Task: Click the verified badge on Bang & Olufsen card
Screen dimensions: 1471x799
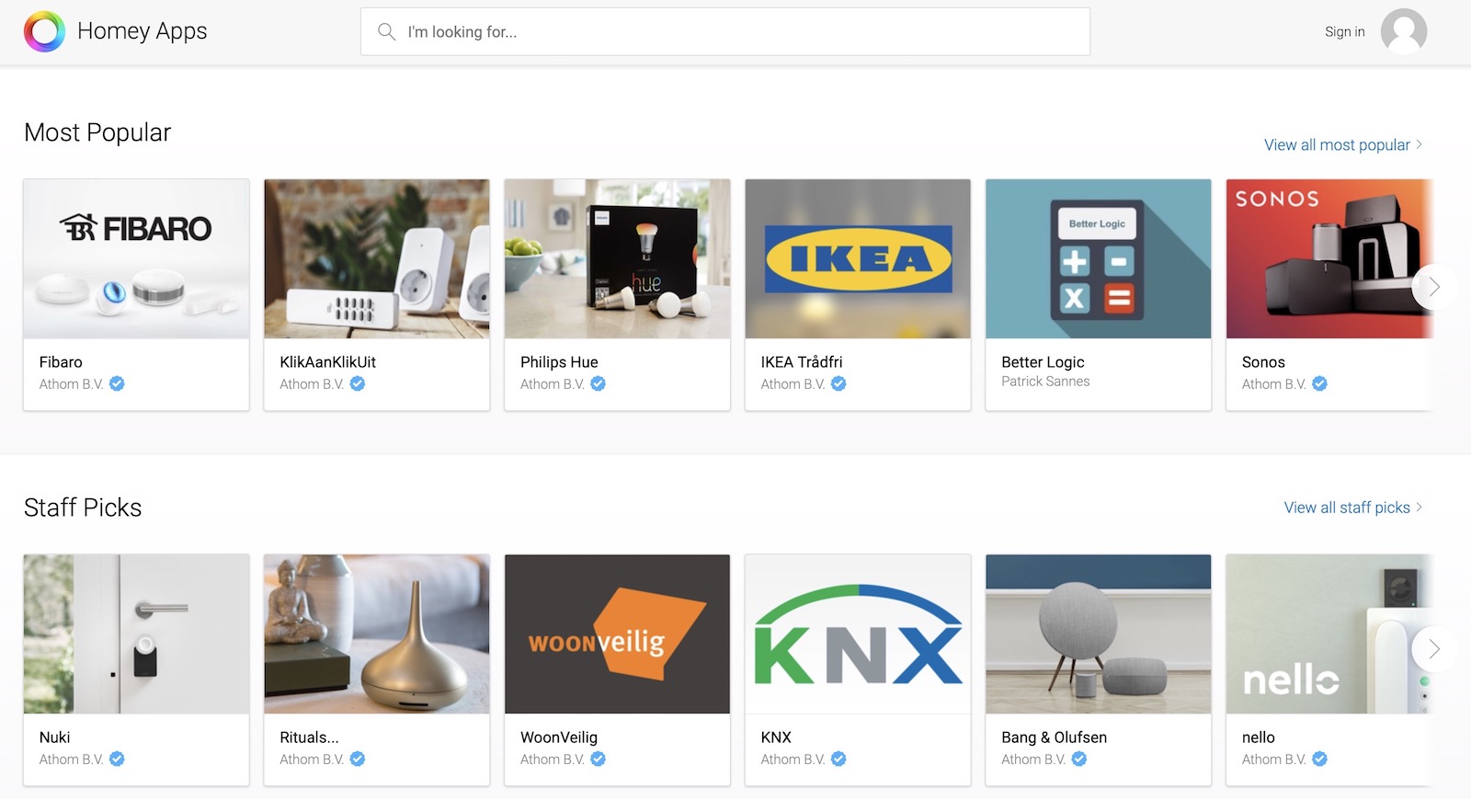Action: (x=1079, y=759)
